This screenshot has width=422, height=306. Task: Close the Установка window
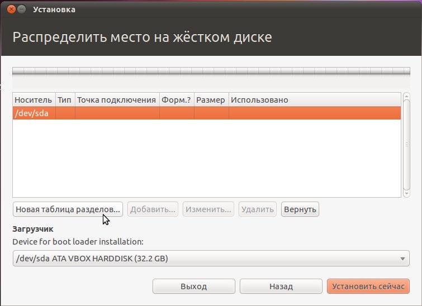[x=11, y=9]
